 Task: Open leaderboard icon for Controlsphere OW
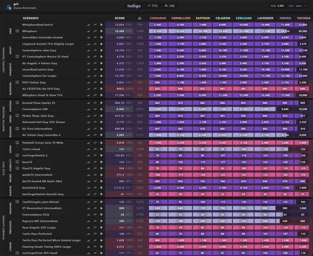[x=88, y=109]
